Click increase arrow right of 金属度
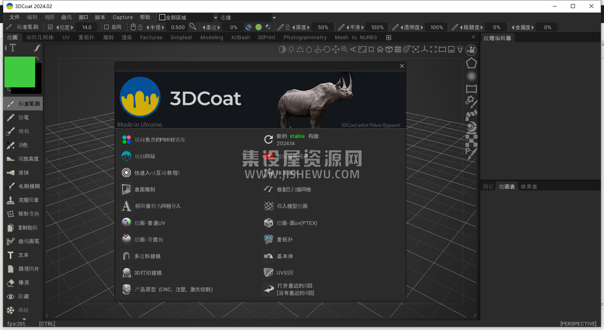 [x=532, y=27]
